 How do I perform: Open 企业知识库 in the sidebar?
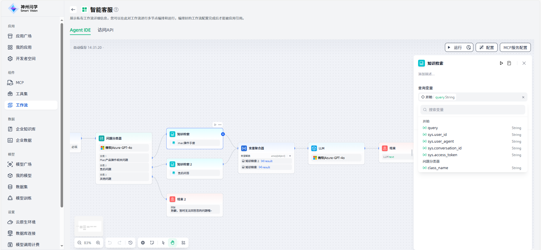[x=26, y=129]
